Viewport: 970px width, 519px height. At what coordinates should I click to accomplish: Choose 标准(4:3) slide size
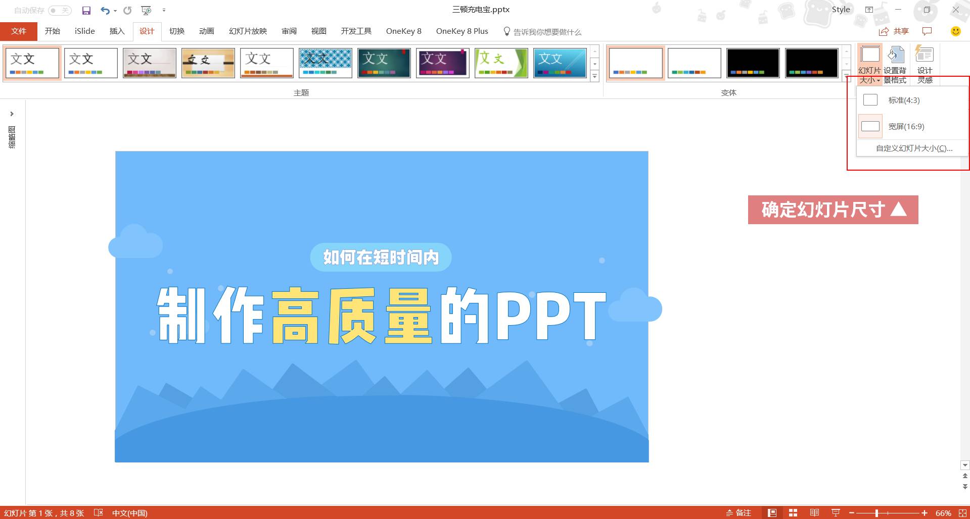[x=912, y=100]
